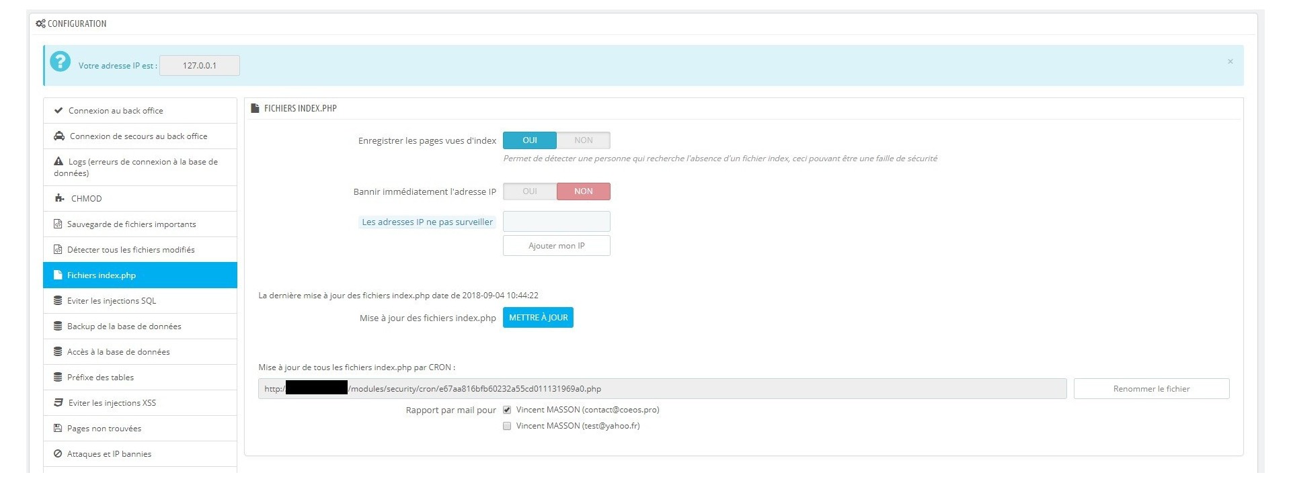This screenshot has width=1291, height=483.
Task: Open Sauvegarde de fichiers importants section
Action: [132, 224]
